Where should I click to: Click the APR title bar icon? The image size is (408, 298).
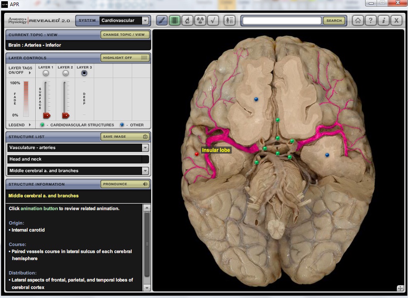[5, 4]
